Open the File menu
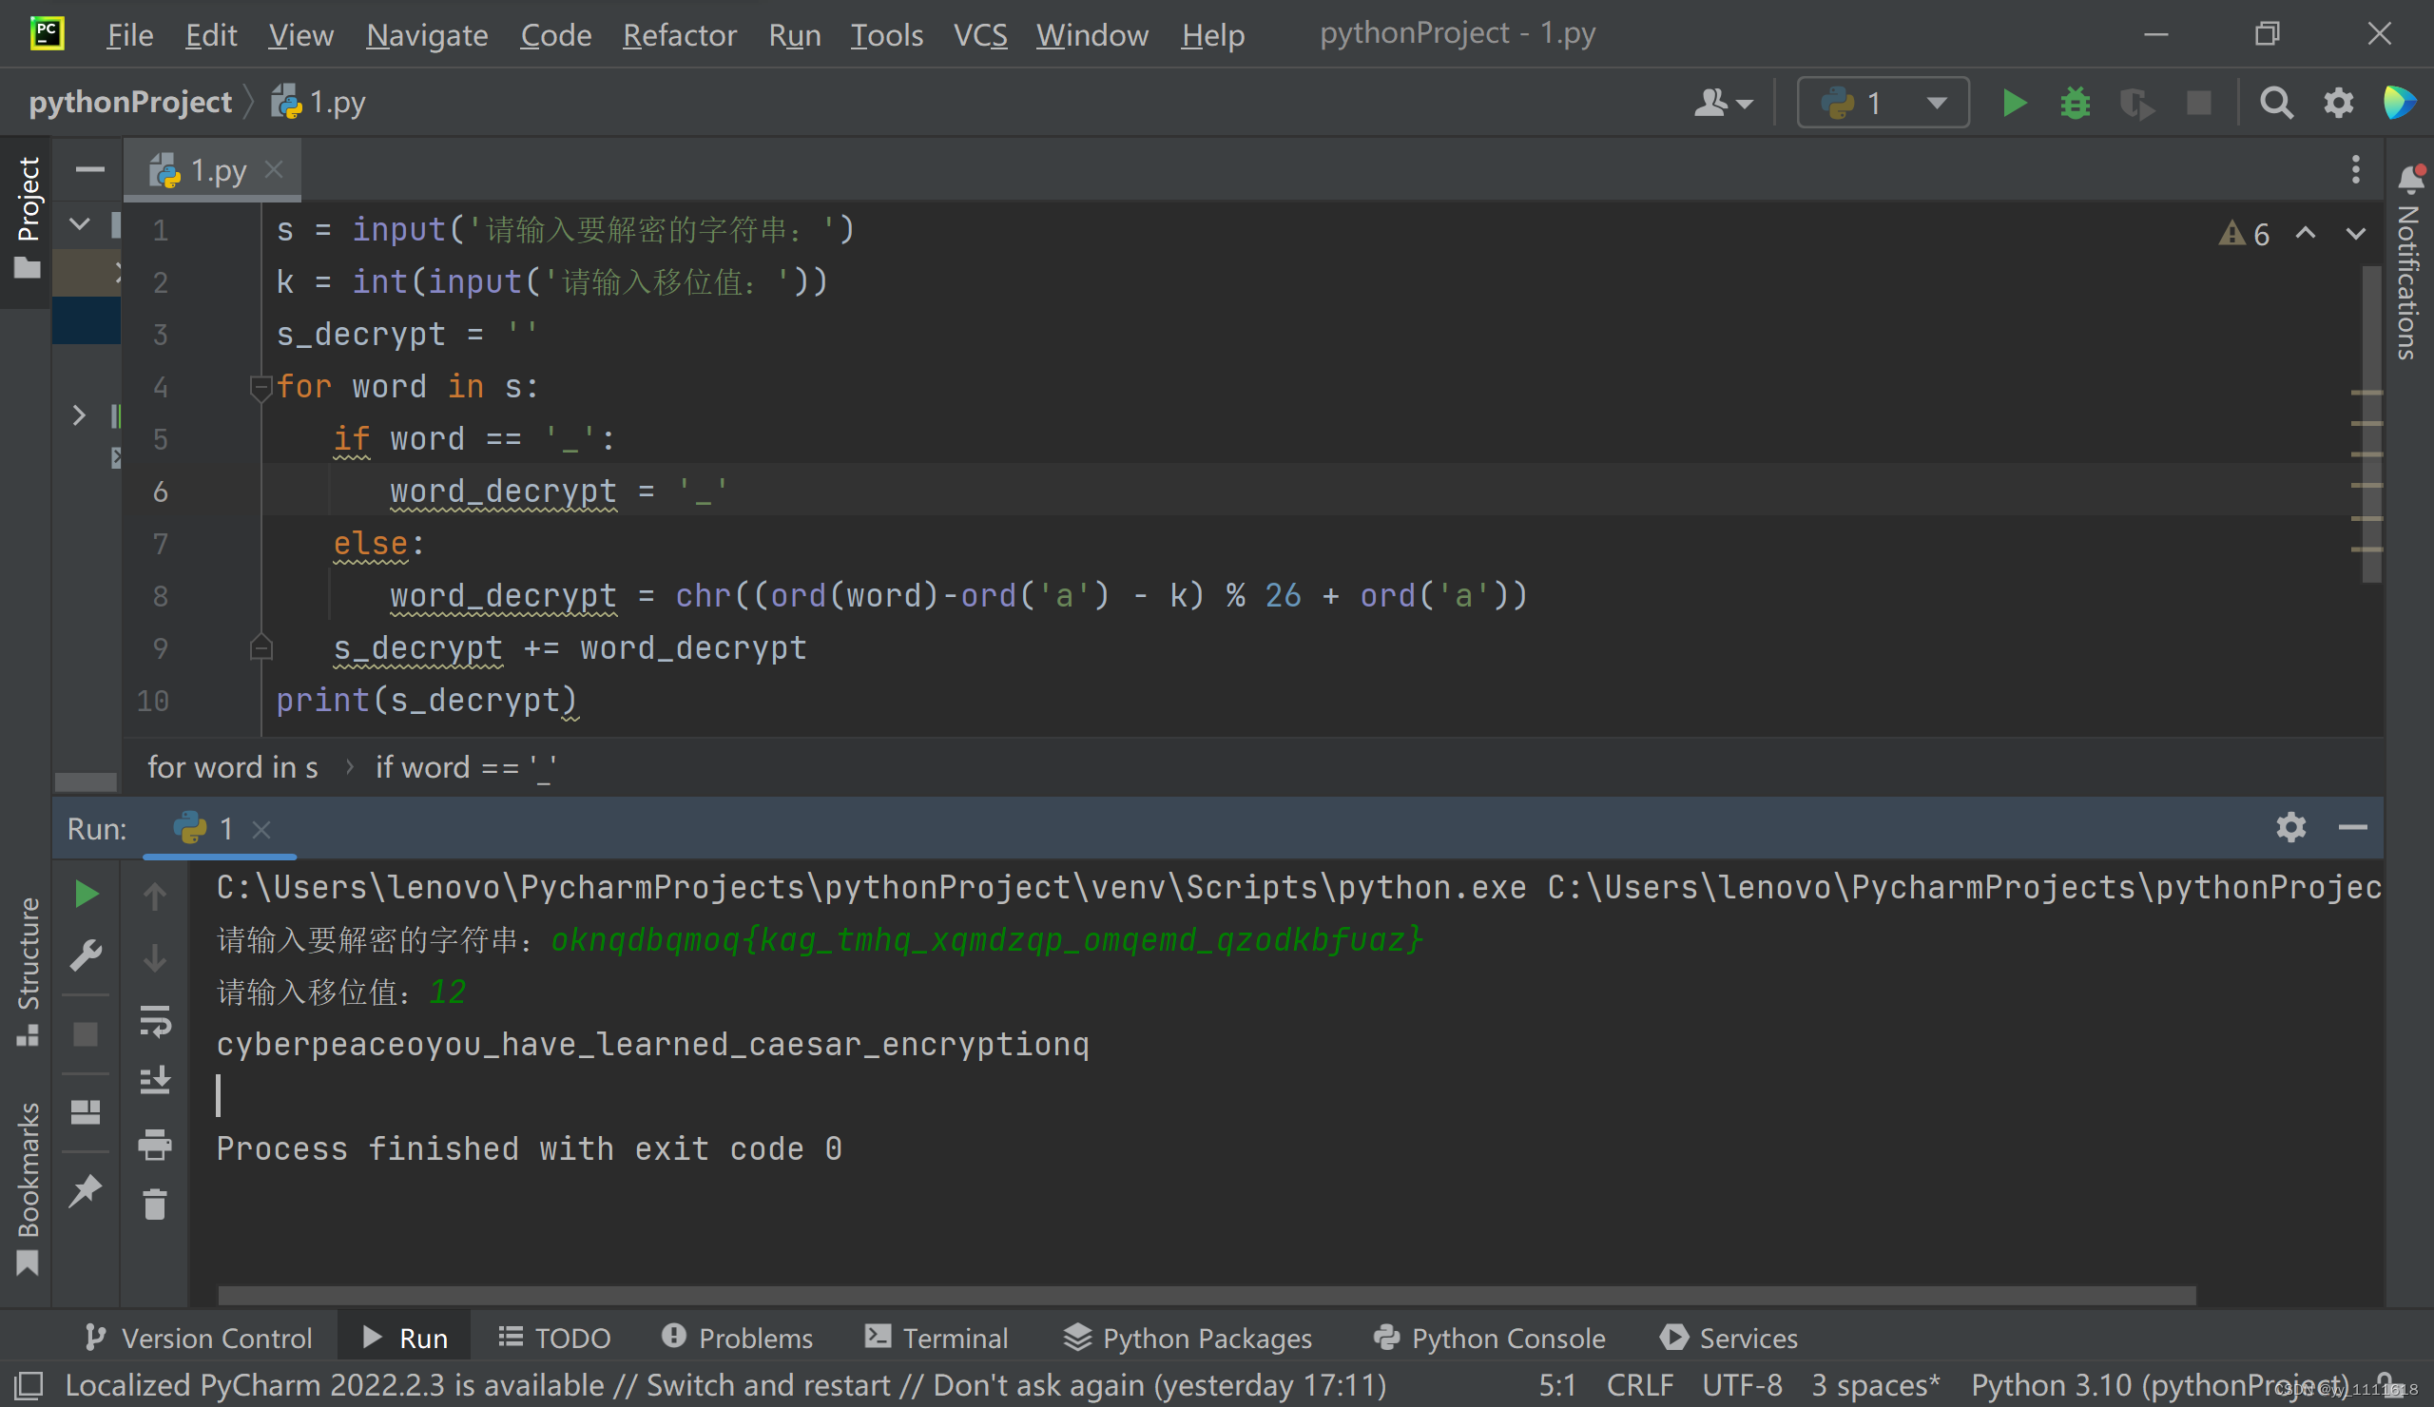This screenshot has width=2434, height=1407. coord(129,35)
